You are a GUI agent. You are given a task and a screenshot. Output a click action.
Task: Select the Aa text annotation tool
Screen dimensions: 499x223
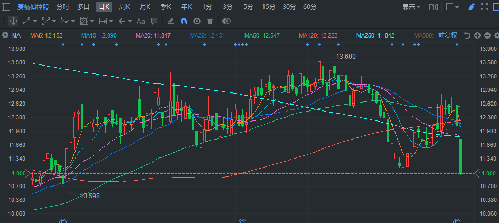[x=140, y=21]
